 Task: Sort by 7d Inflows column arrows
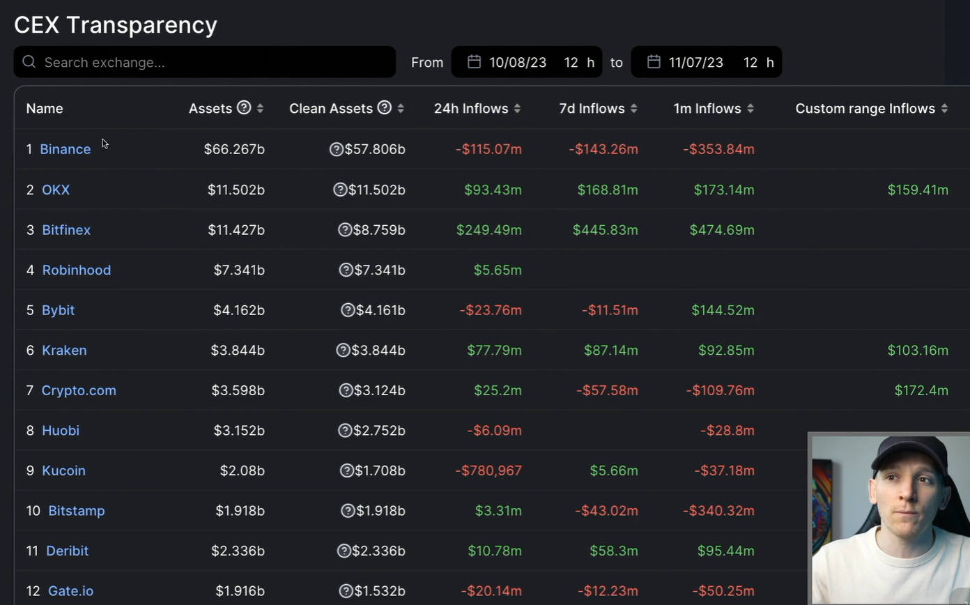(633, 108)
